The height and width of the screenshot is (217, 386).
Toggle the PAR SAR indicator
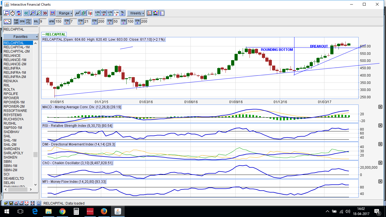point(16,21)
